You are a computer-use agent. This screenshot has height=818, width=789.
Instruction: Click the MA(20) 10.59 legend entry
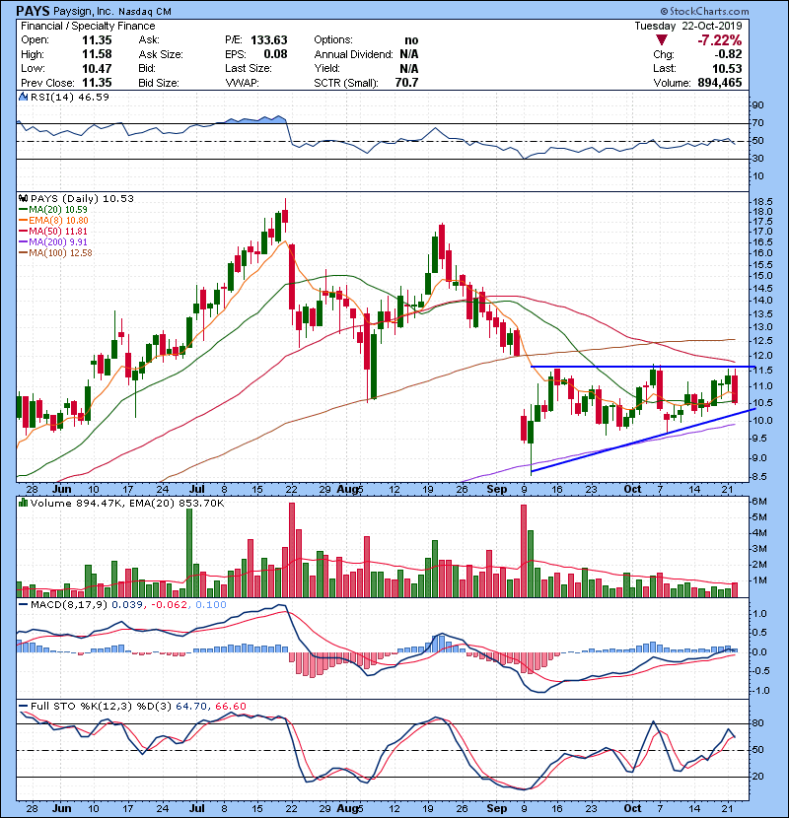[x=58, y=210]
